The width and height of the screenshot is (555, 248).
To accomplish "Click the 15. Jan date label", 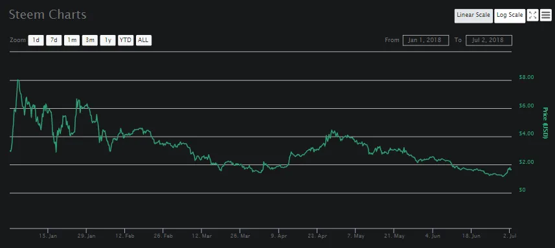I will [48, 236].
